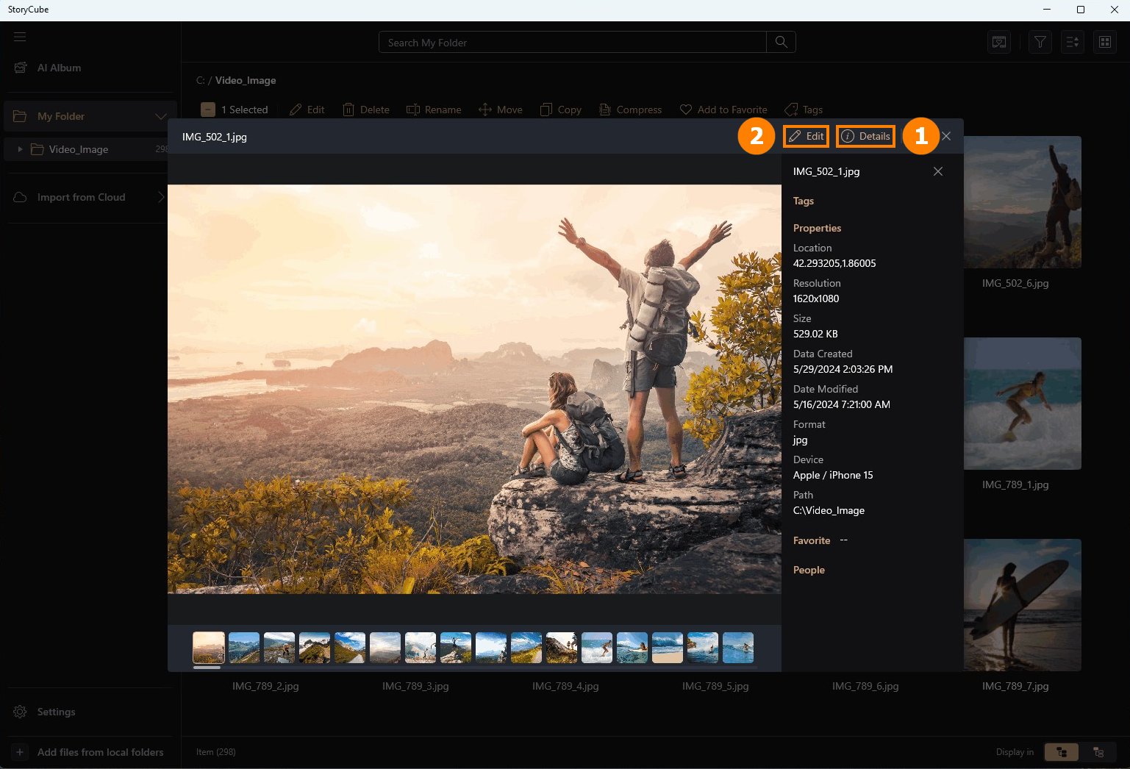Select the second filmstrip thumbnail

tap(244, 648)
